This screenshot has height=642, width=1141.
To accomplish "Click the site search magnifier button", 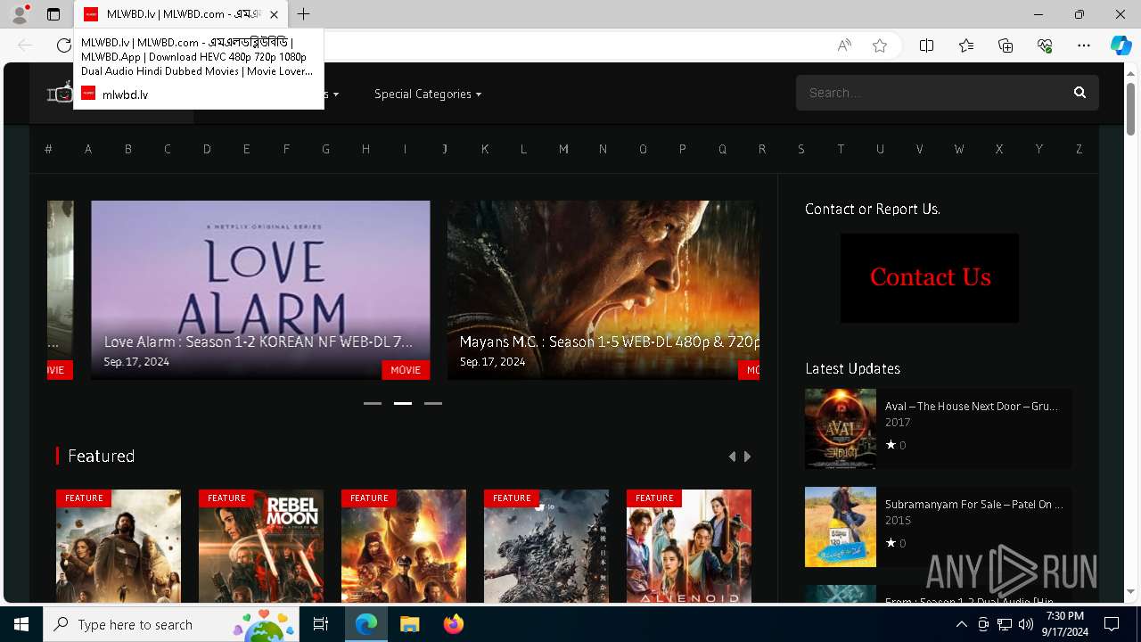I will click(x=1079, y=93).
